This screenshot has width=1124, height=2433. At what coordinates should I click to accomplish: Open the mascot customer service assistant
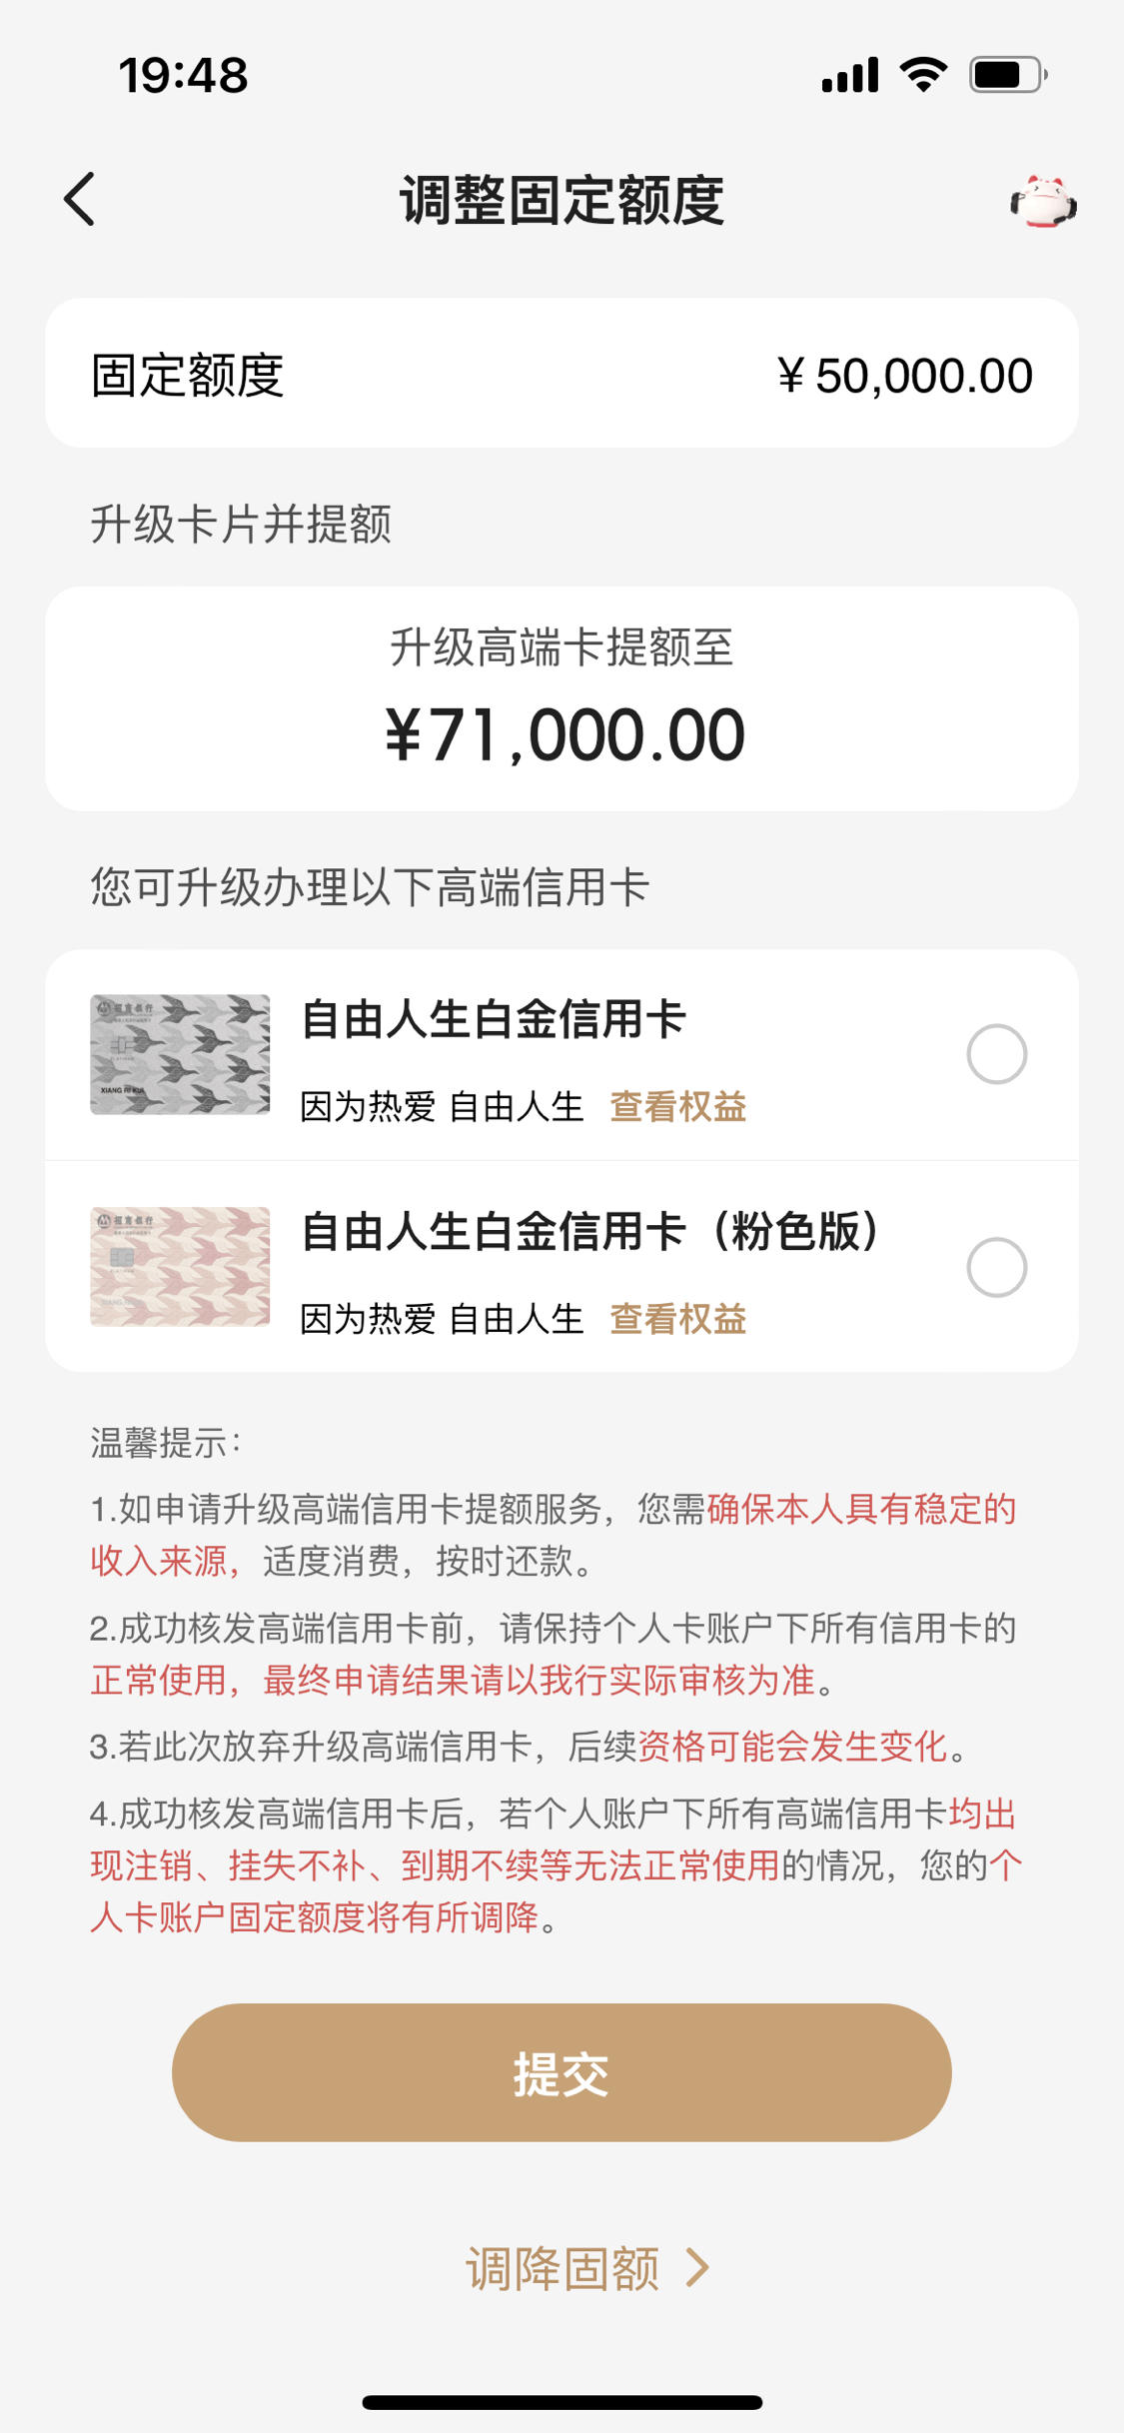pyautogui.click(x=1043, y=201)
